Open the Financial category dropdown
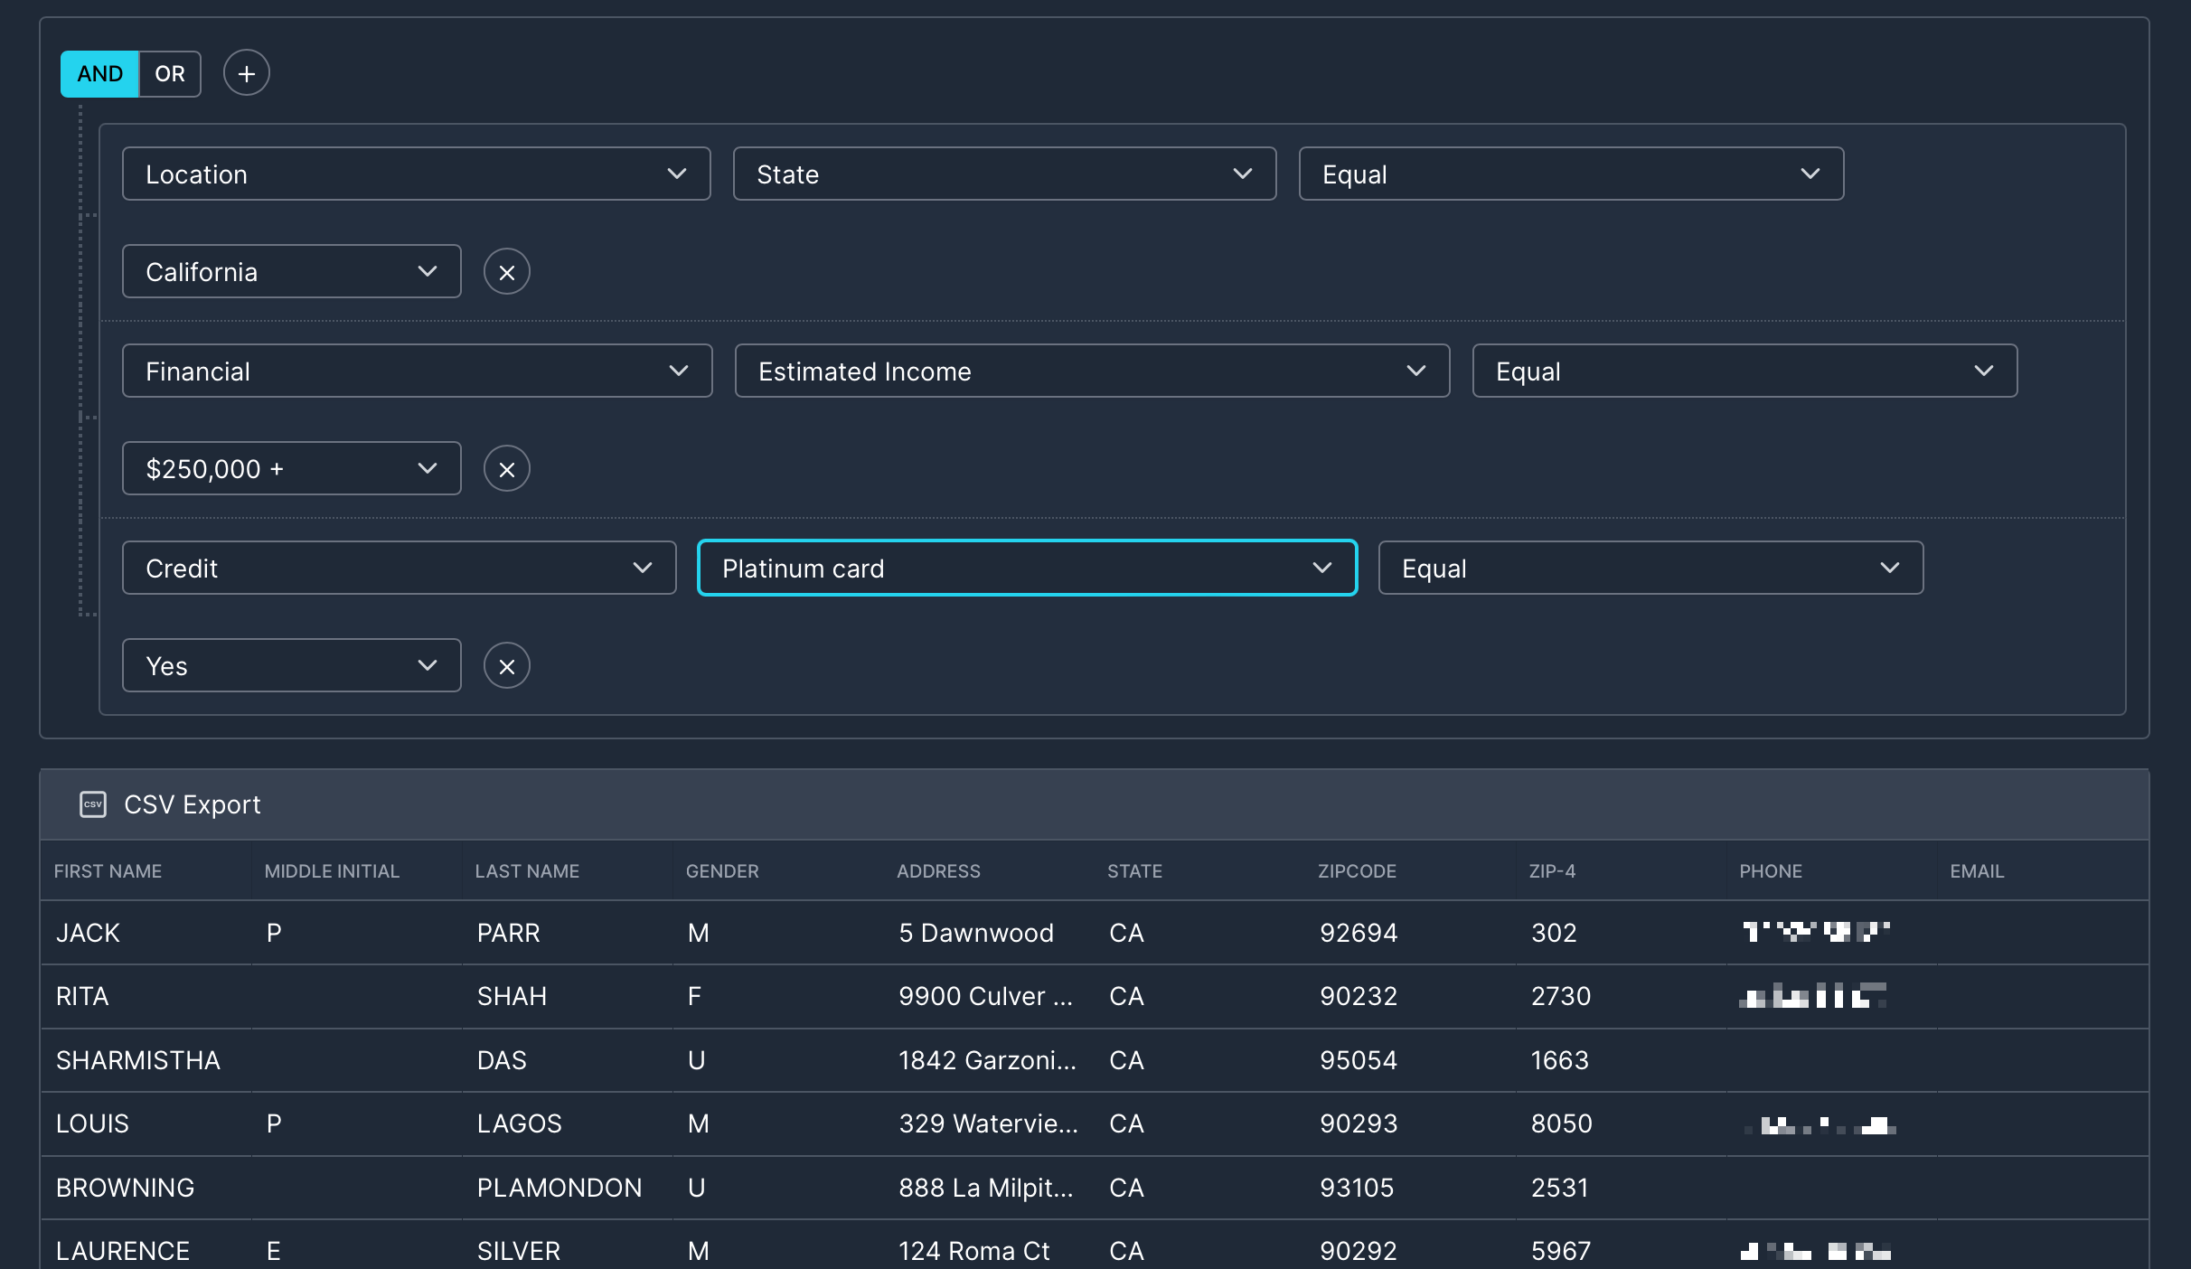This screenshot has width=2191, height=1269. point(417,371)
